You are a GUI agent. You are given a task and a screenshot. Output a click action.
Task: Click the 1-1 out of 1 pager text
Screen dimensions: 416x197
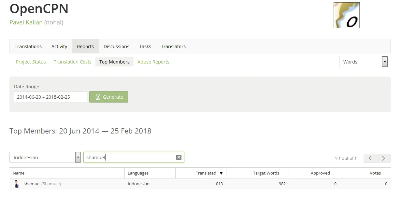(x=346, y=158)
